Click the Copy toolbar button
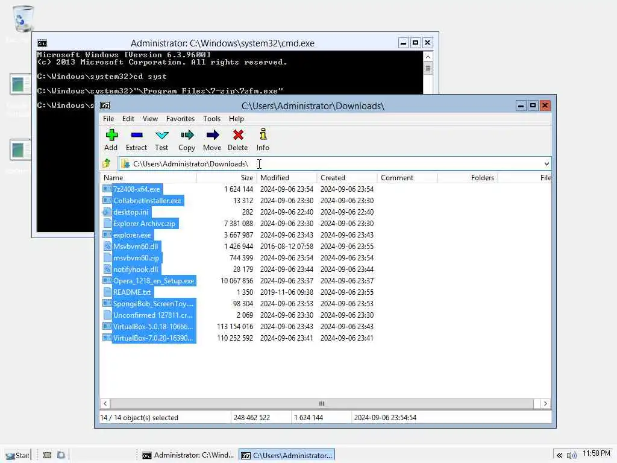Viewport: 617px width, 463px height. (187, 140)
